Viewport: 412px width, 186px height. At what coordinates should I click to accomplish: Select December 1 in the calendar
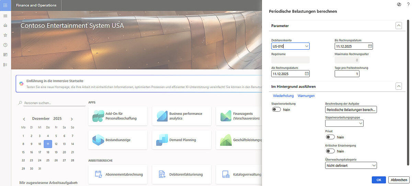pyautogui.click(x=23, y=136)
